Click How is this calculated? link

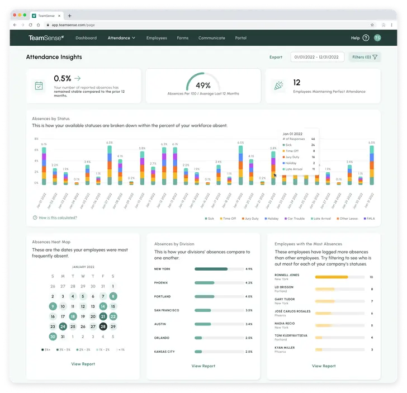(x=58, y=217)
